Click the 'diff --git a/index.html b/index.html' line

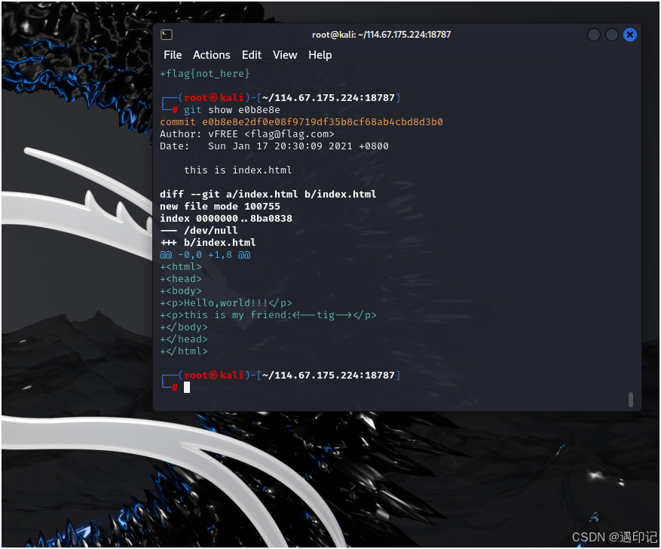268,195
